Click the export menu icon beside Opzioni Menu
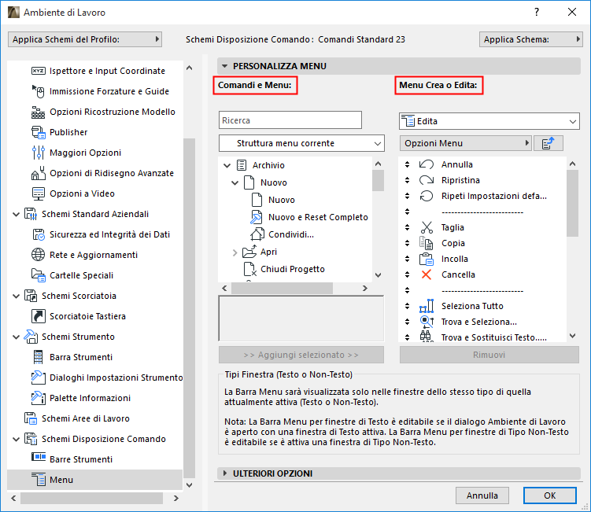The image size is (591, 512). pos(549,143)
